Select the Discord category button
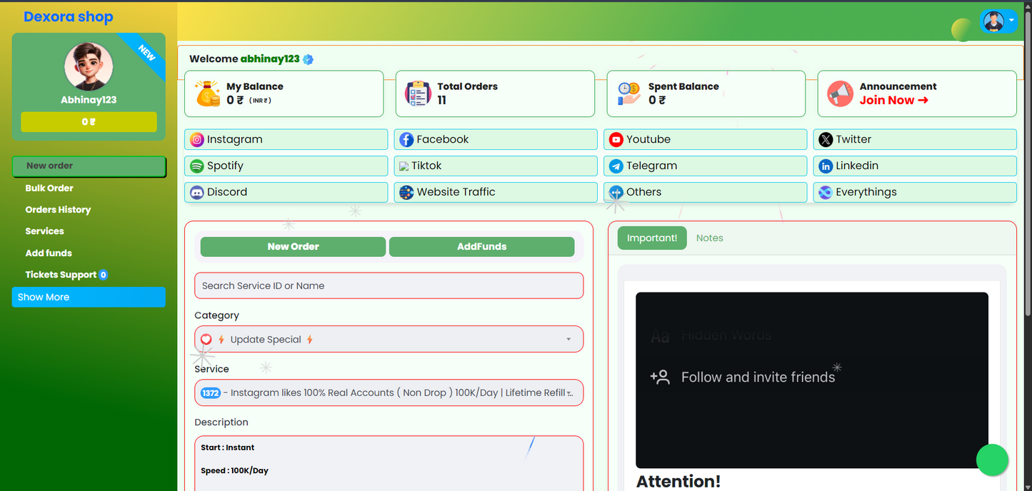The height and width of the screenshot is (491, 1032). (x=286, y=192)
